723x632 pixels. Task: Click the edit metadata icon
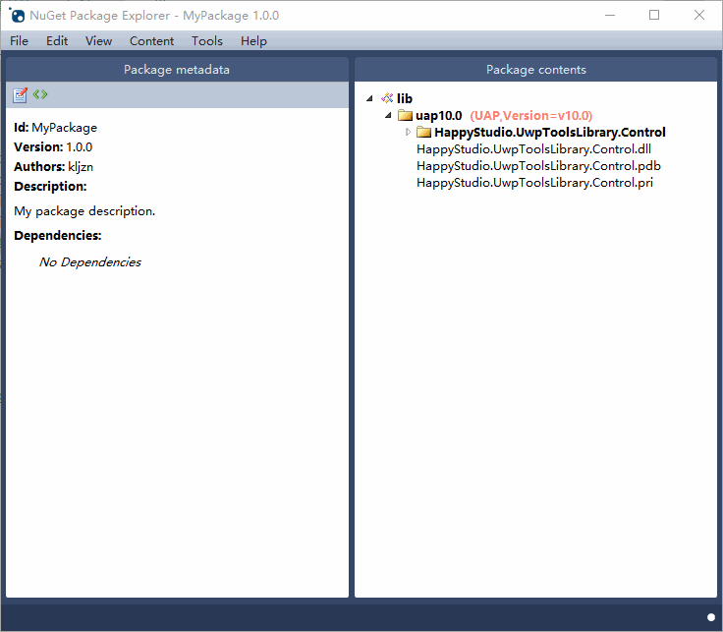(x=20, y=94)
